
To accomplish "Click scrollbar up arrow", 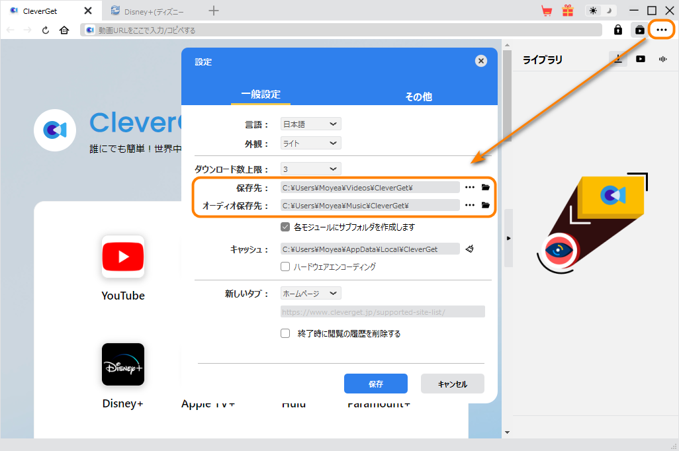I will 507,45.
